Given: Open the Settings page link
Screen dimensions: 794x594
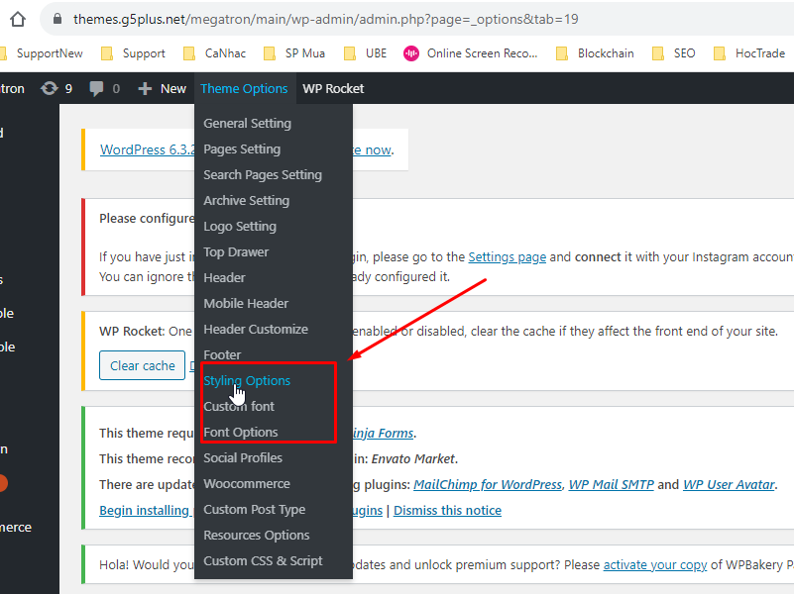Looking at the screenshot, I should coord(507,256).
